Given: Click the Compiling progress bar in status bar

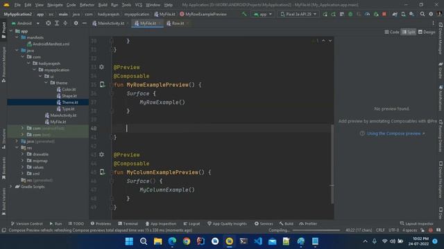Looking at the screenshot, I should pos(316,230).
